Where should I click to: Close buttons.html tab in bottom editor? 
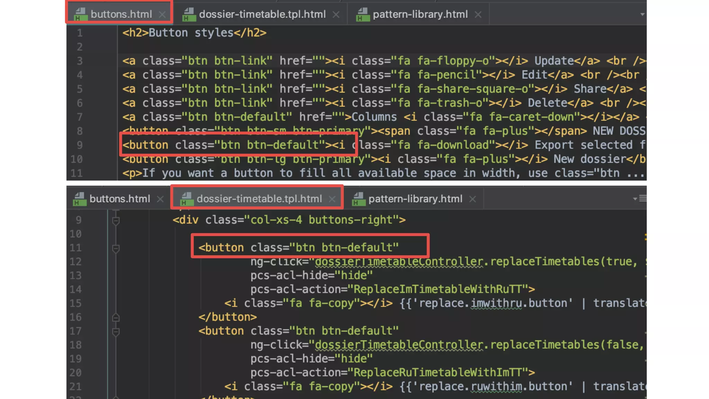[160, 199]
